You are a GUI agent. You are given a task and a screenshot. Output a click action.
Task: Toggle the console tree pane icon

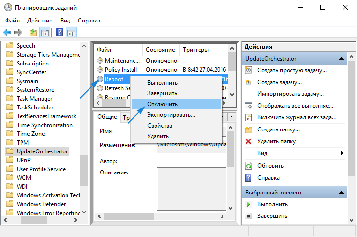tap(45, 33)
